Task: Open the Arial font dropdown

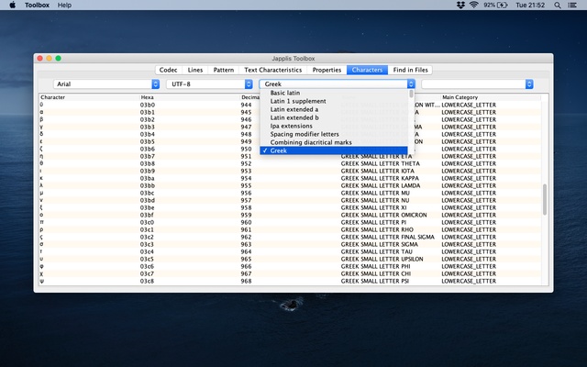Action: coord(106,83)
